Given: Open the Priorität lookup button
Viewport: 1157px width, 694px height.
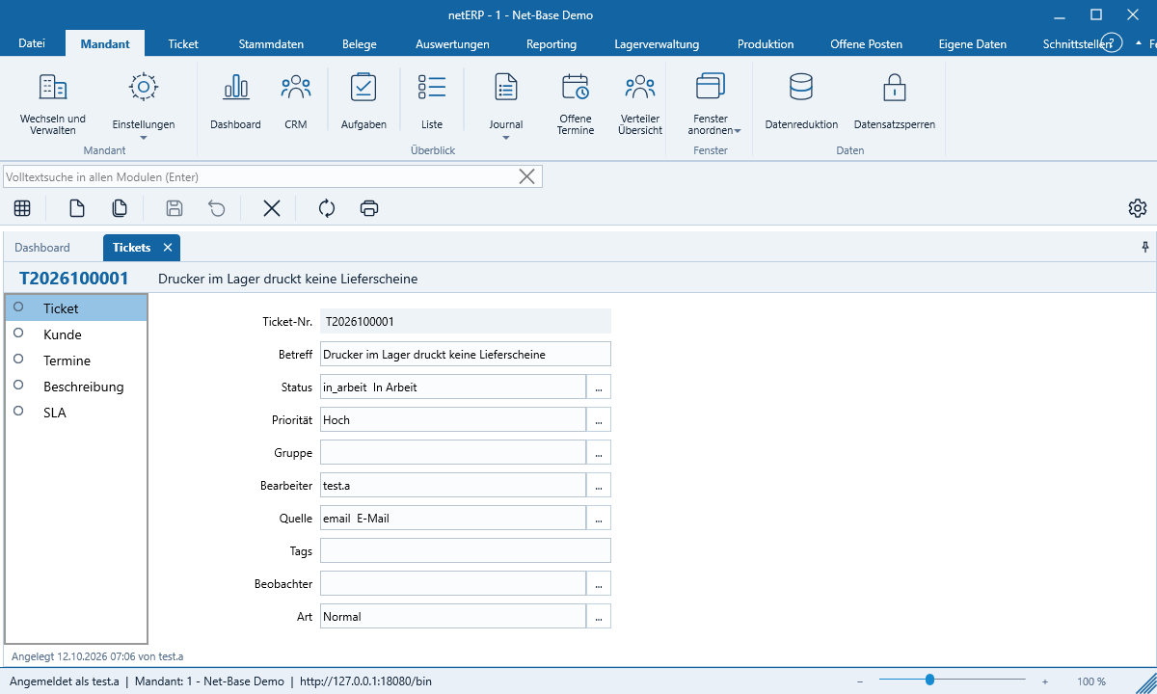Looking at the screenshot, I should click(x=599, y=419).
